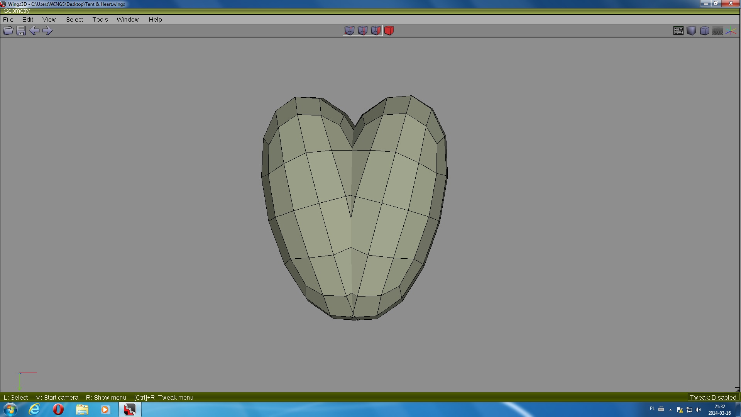Show hidden system tray icons arrow
The width and height of the screenshot is (741, 417).
tap(670, 410)
